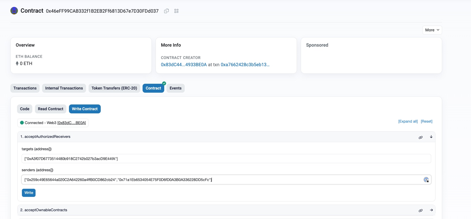Copy permalink for acceptOwnableContracts method
This screenshot has height=219, width=471.
tap(420, 210)
